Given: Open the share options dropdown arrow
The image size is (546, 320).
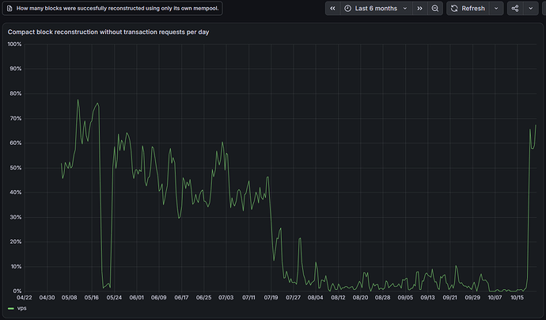Looking at the screenshot, I should pos(531,9).
